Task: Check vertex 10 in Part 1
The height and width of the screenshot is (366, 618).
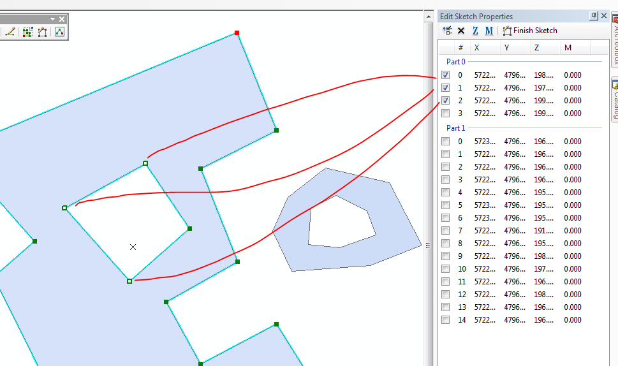Action: tap(445, 268)
